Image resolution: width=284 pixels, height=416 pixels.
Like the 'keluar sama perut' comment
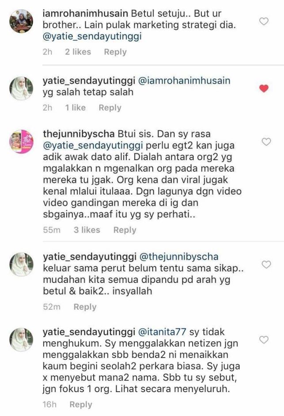click(266, 265)
